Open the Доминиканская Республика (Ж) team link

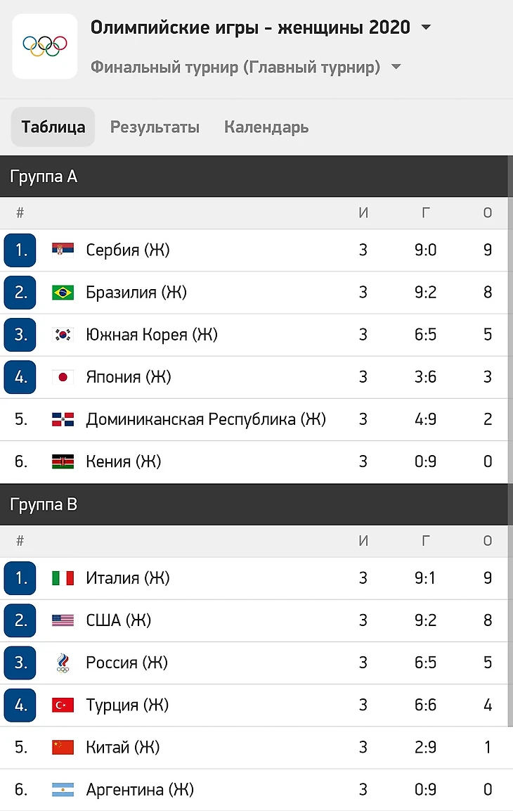(205, 419)
